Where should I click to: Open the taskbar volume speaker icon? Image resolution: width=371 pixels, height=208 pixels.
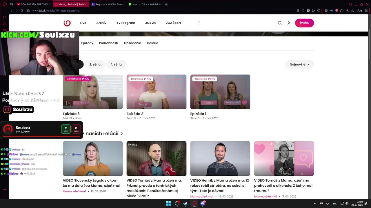click(348, 203)
